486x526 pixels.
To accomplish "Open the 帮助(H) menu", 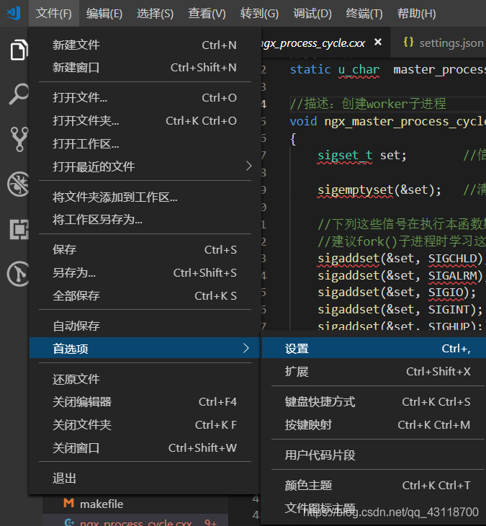I will pyautogui.click(x=417, y=14).
